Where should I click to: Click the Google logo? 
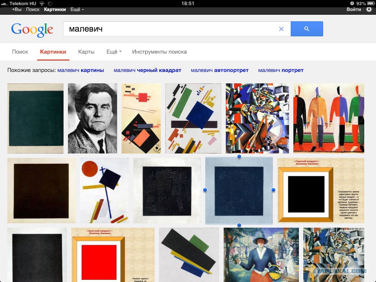click(32, 30)
